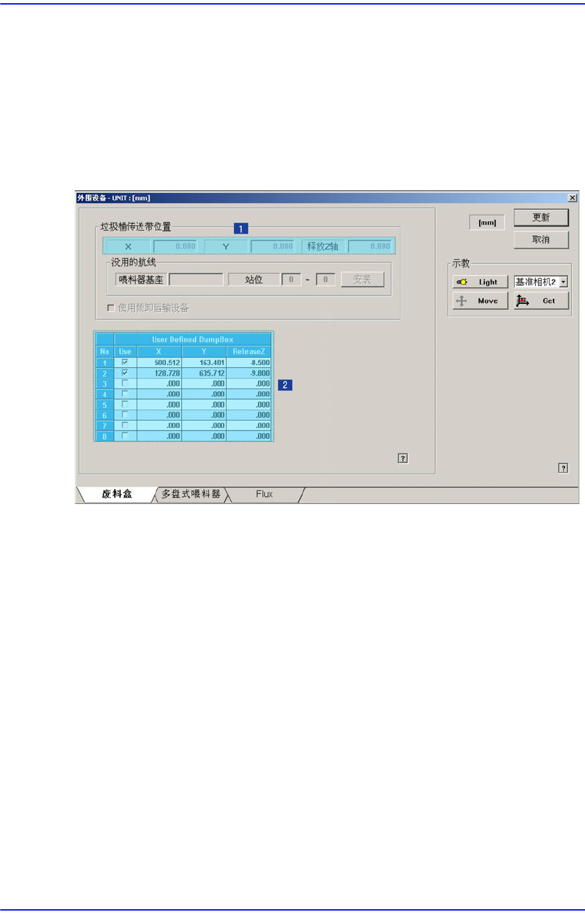Click the ReleaseZ column header
Image resolution: width=585 pixels, height=917 pixels.
click(249, 352)
